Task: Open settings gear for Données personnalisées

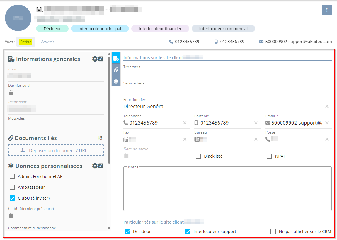Action: 95,166
